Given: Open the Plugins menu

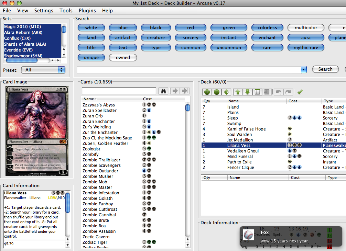Looking at the screenshot, I should click(x=87, y=11).
